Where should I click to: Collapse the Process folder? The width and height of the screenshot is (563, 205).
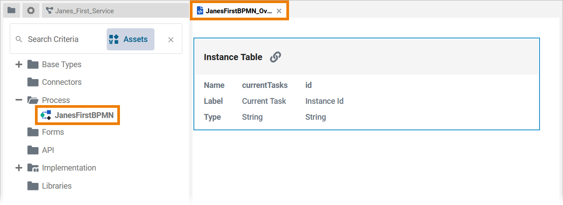[x=19, y=100]
